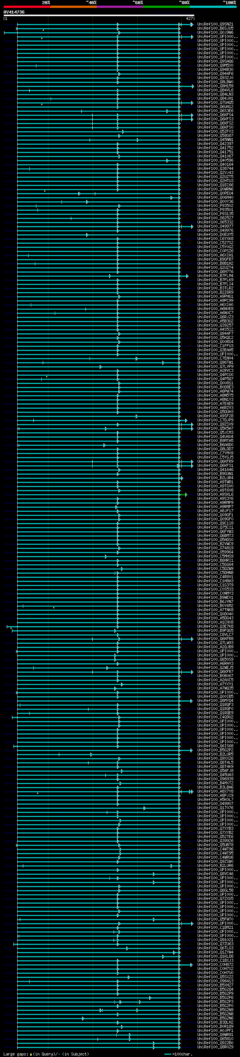Image resolution: width=240 pixels, height=1057 pixels.
Task: Select the UniRef100_Q84VL6 label
Action: click(215, 90)
